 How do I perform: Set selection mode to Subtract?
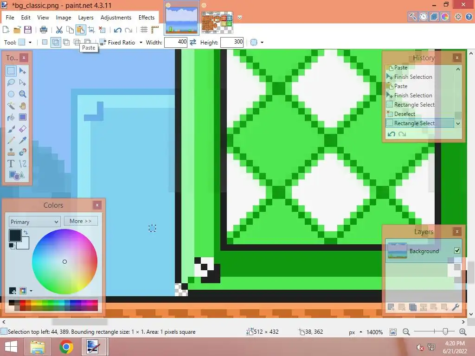tap(66, 42)
